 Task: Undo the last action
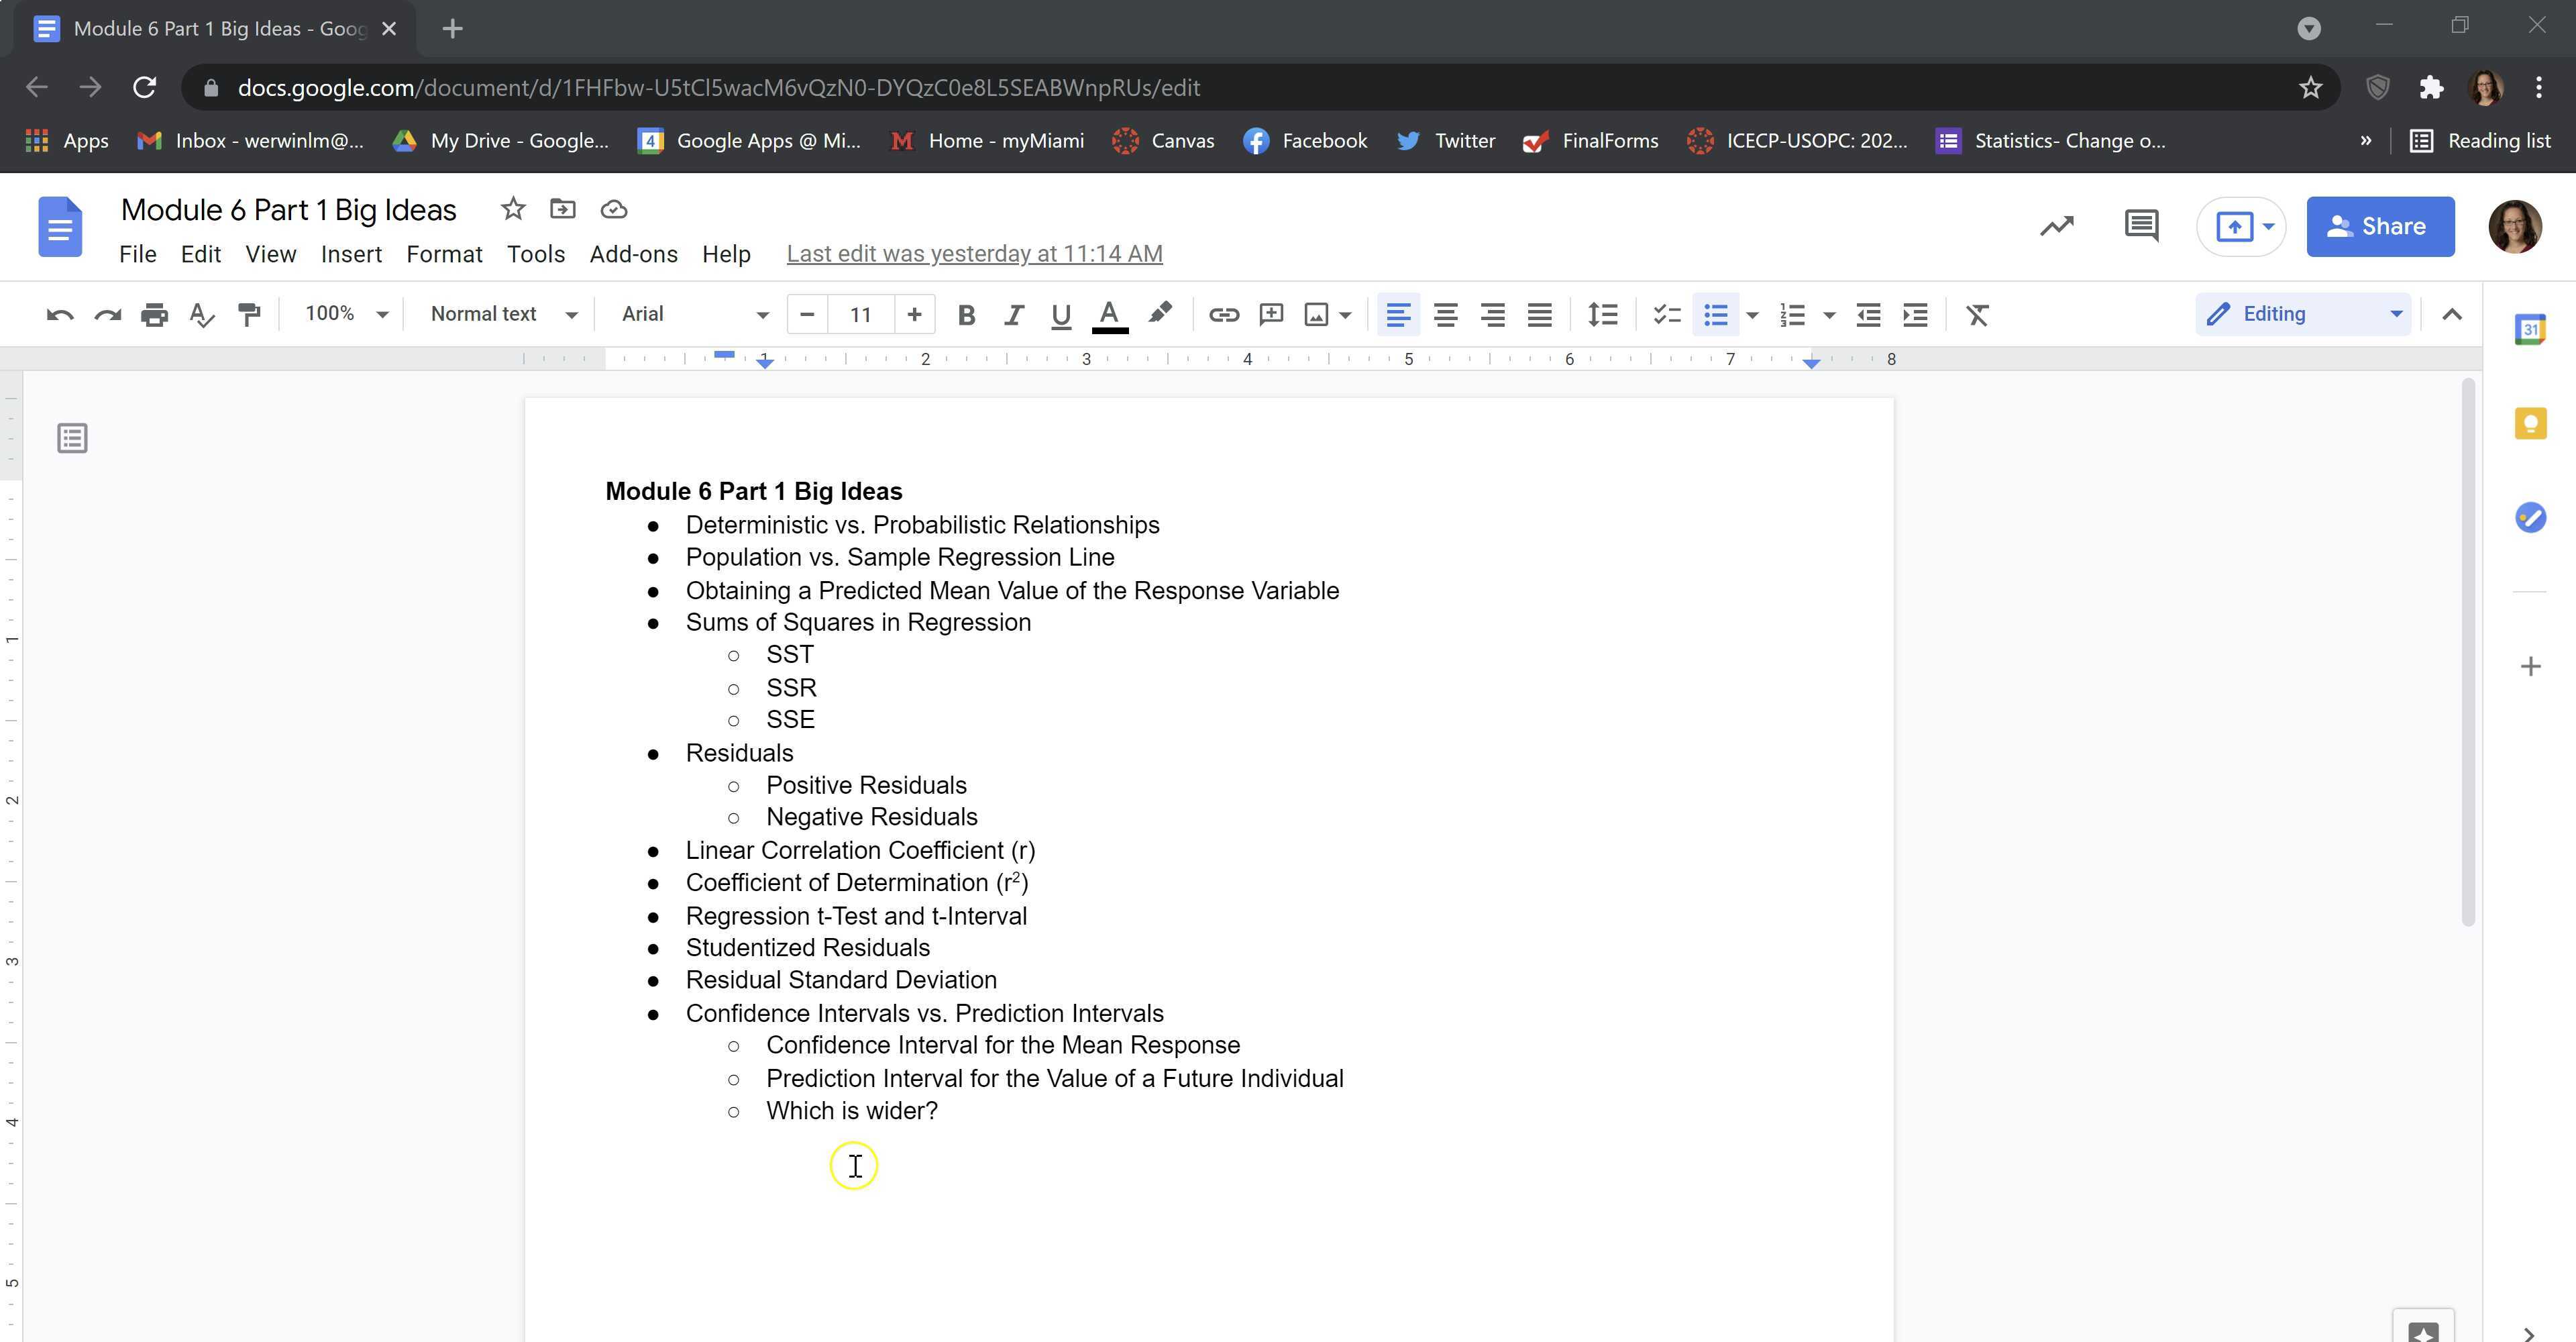(x=60, y=314)
